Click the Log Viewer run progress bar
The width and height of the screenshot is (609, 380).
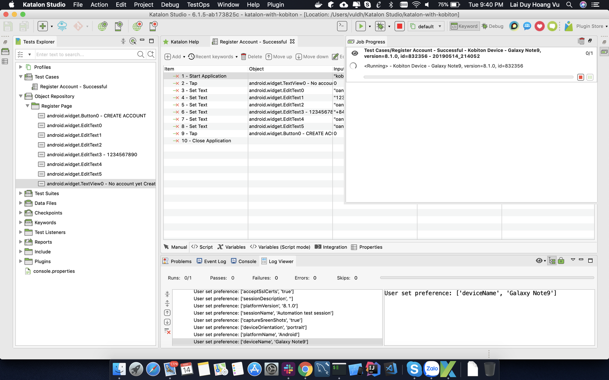pos(487,278)
